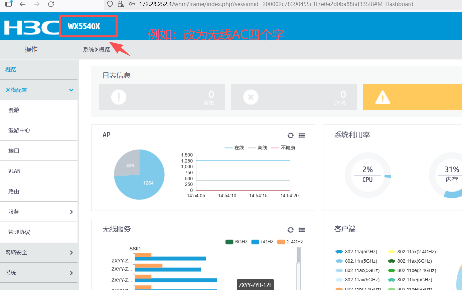462x290 pixels.
Task: Toggle the 离线 series in AP legend
Action: click(258, 148)
